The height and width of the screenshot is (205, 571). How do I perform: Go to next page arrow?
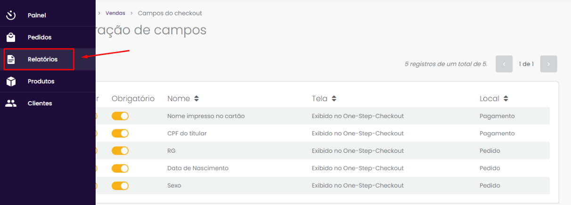click(x=548, y=64)
